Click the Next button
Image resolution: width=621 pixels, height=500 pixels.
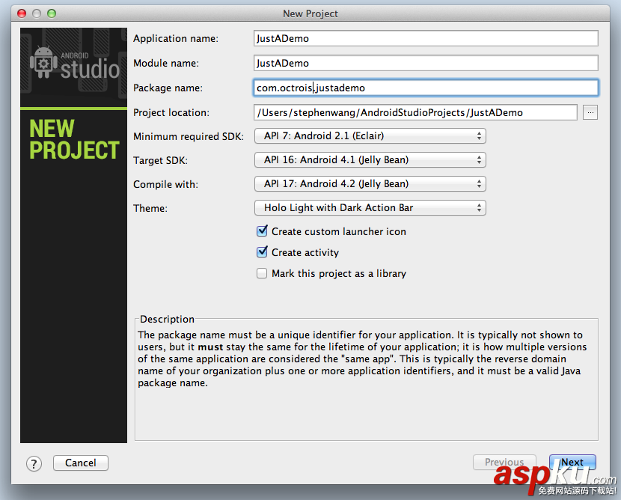[572, 462]
